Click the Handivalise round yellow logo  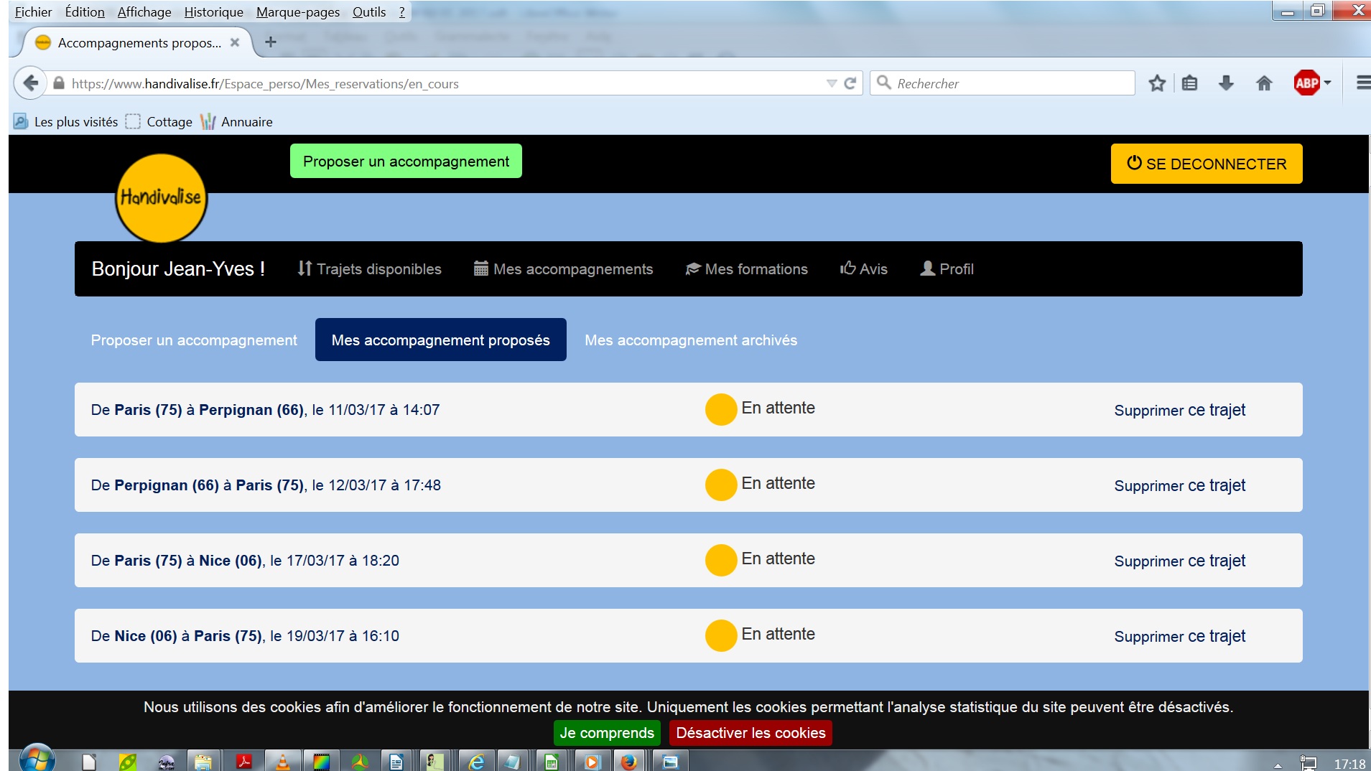coord(161,197)
